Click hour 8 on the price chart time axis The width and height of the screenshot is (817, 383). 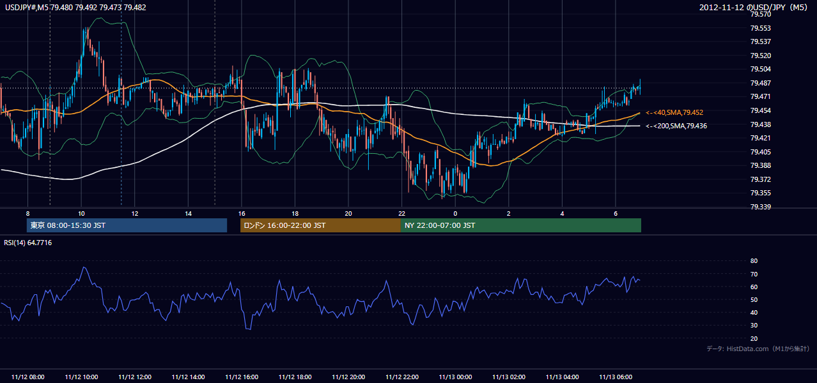point(27,213)
